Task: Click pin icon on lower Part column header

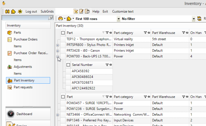Action: click(111, 97)
